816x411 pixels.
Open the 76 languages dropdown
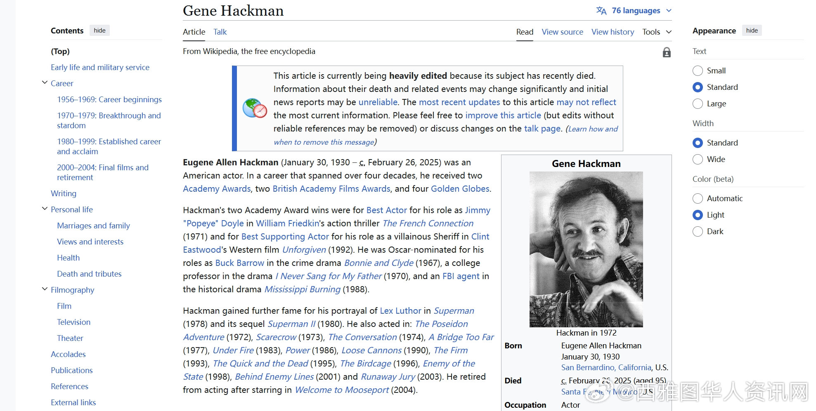pyautogui.click(x=634, y=11)
